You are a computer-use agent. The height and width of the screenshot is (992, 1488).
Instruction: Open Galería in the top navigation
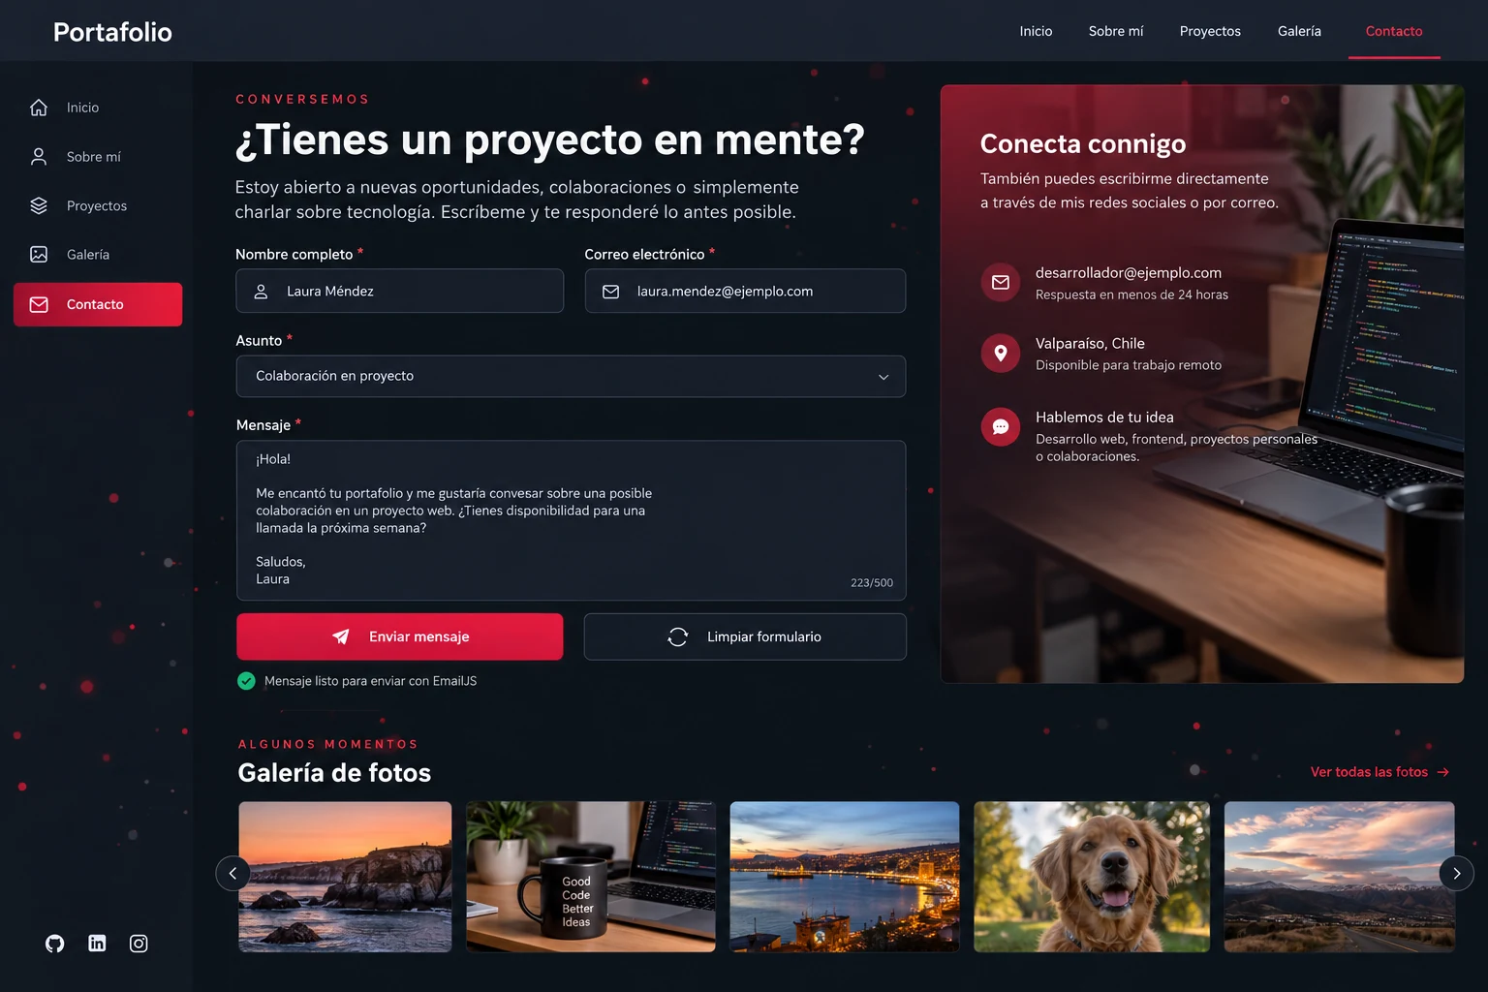pyautogui.click(x=1299, y=31)
